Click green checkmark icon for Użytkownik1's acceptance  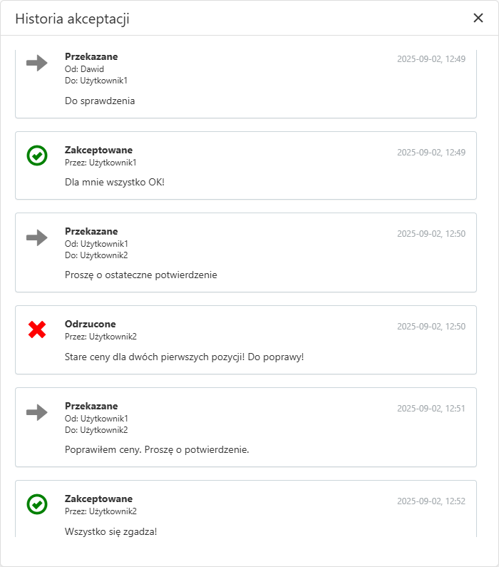pyautogui.click(x=37, y=155)
